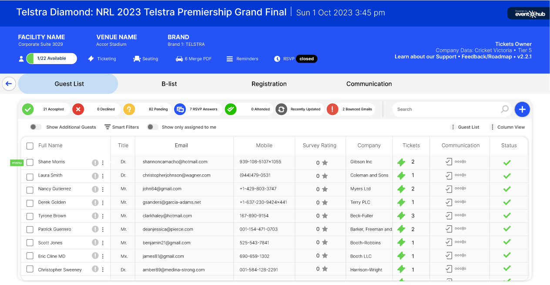Switch to the Communication tab
550x285 pixels.
pyautogui.click(x=369, y=84)
